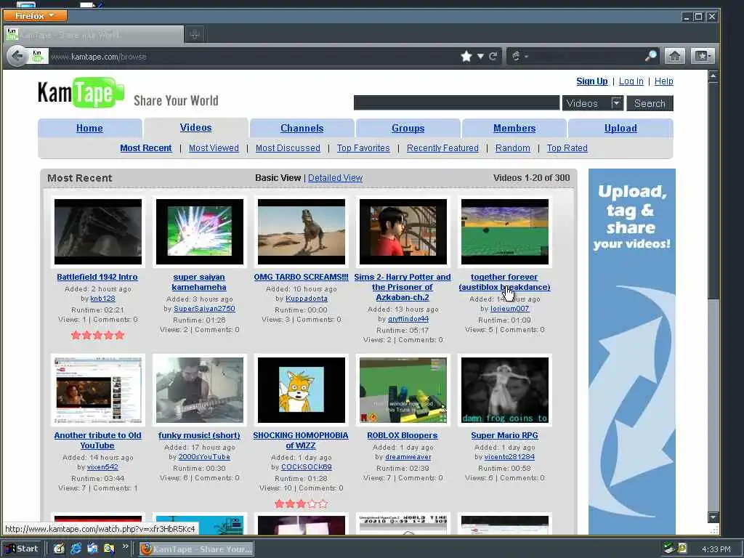Select the Most Viewed filter

tap(214, 148)
